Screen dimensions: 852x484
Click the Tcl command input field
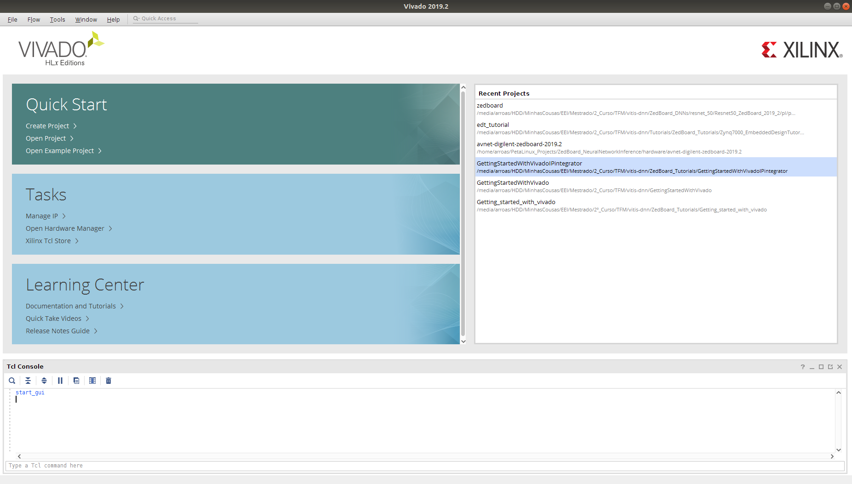point(425,466)
